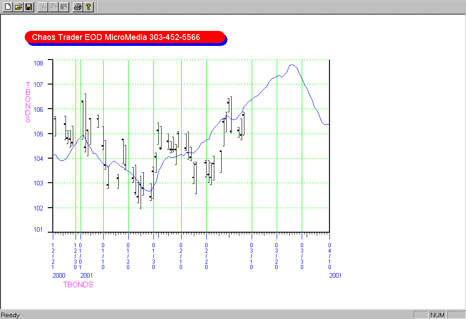Click the 107 price axis label
Screen dimensions: 466x319
(38, 85)
